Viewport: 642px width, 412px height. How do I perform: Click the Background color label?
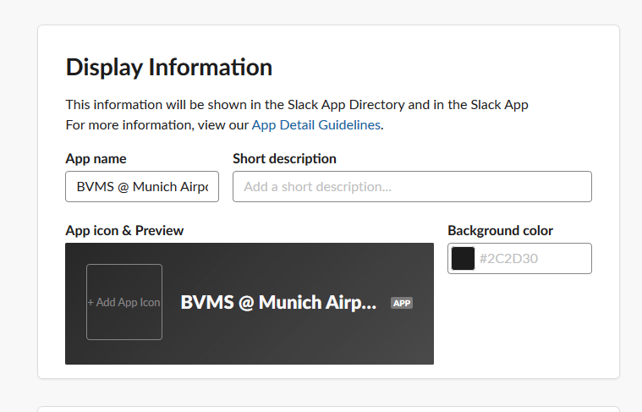[x=500, y=231]
